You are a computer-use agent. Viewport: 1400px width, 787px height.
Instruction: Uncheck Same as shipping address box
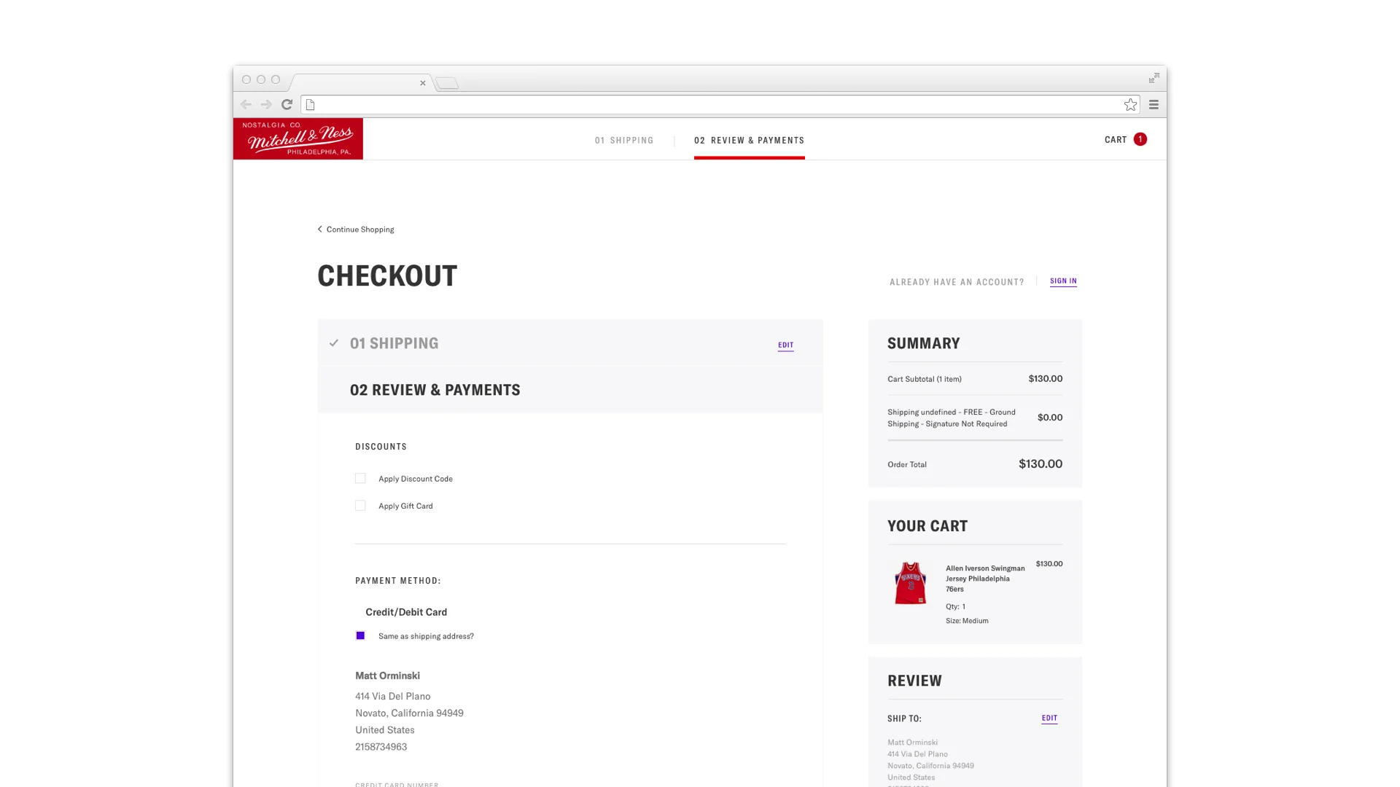pos(360,635)
